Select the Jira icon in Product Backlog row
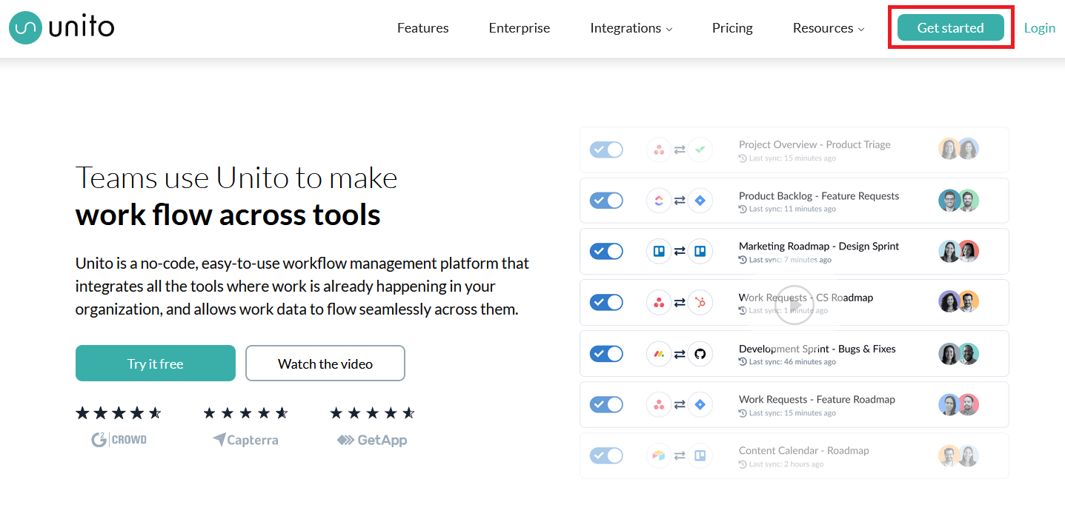 [700, 201]
